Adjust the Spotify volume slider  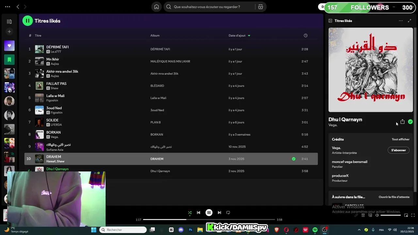pos(391,215)
